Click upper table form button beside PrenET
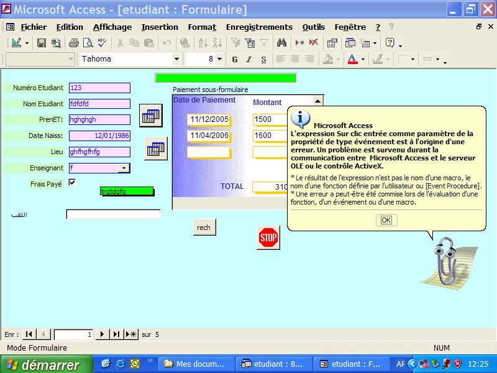The image size is (497, 373). [151, 116]
